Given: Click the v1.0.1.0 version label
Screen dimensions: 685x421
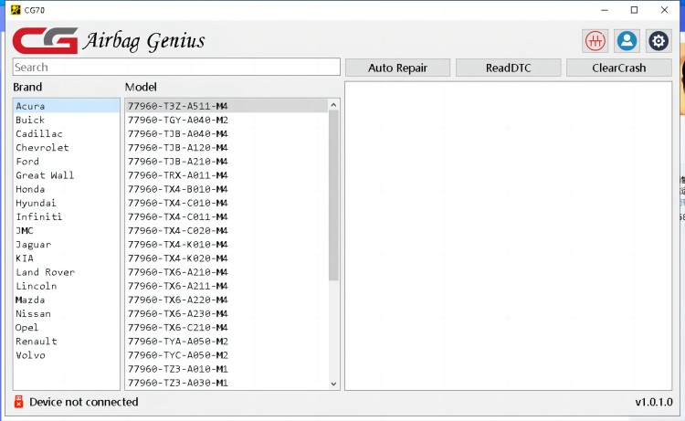Looking at the screenshot, I should tap(654, 402).
